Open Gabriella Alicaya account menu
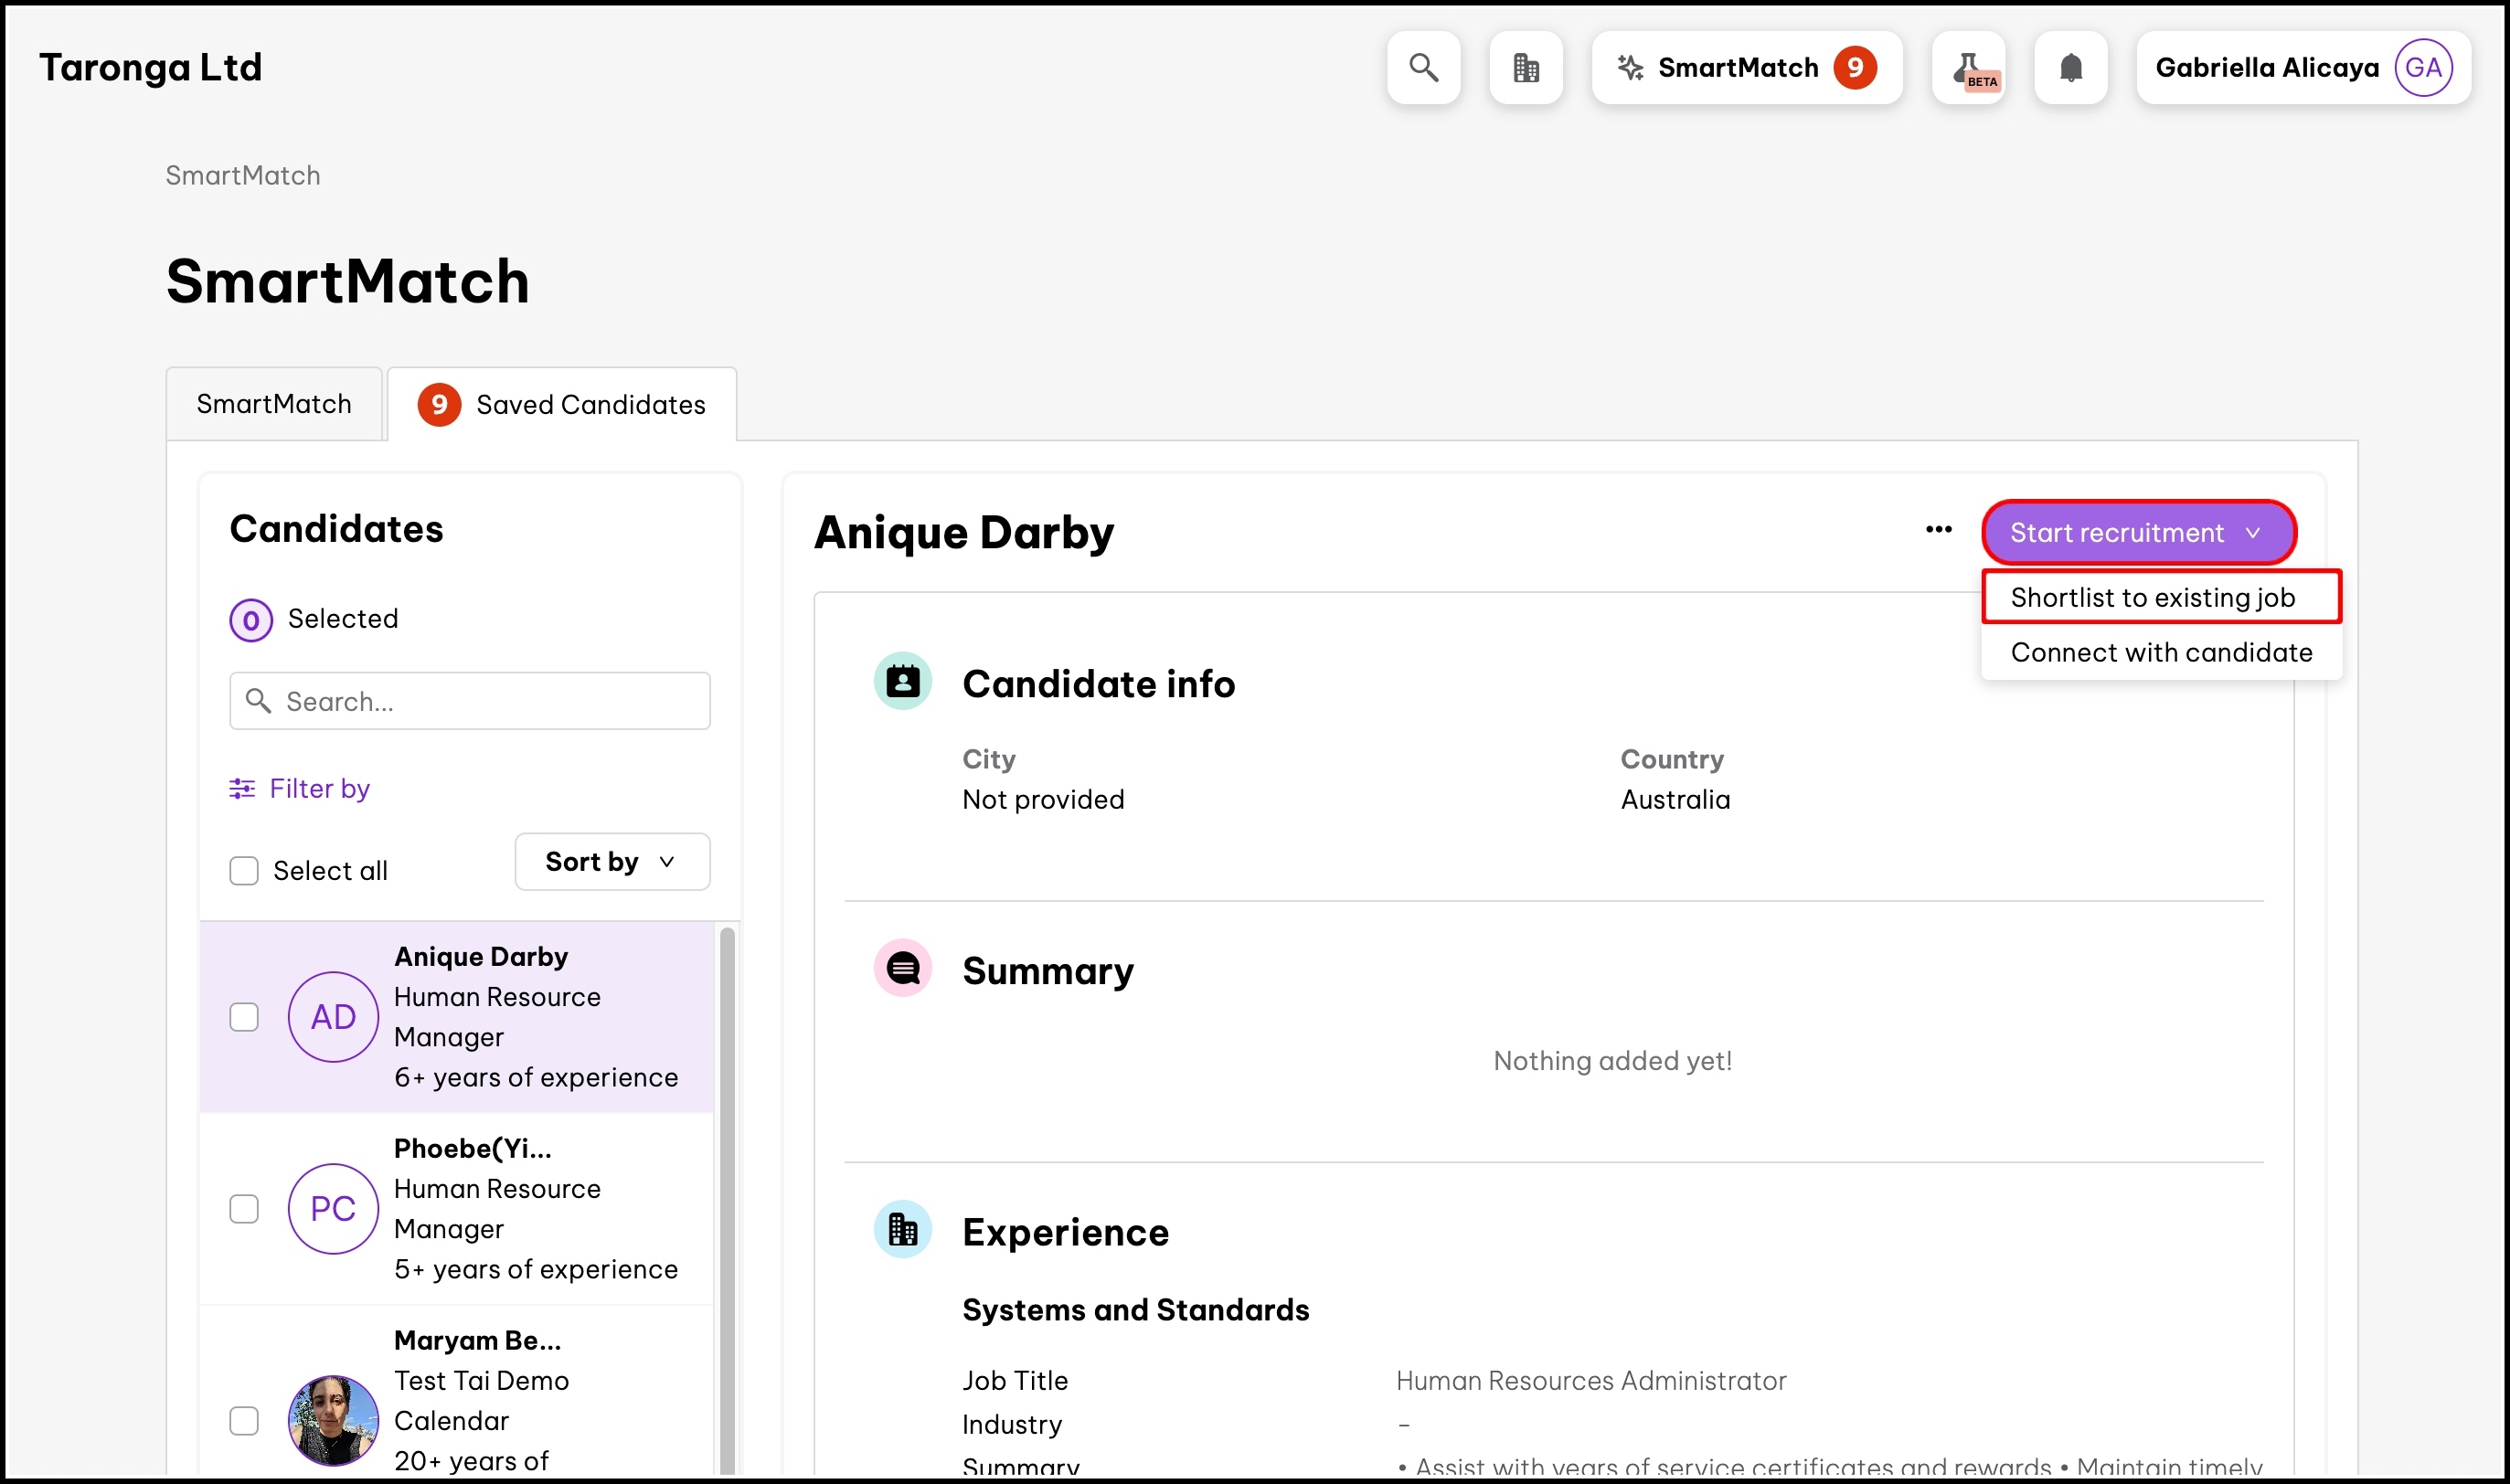 click(2303, 67)
